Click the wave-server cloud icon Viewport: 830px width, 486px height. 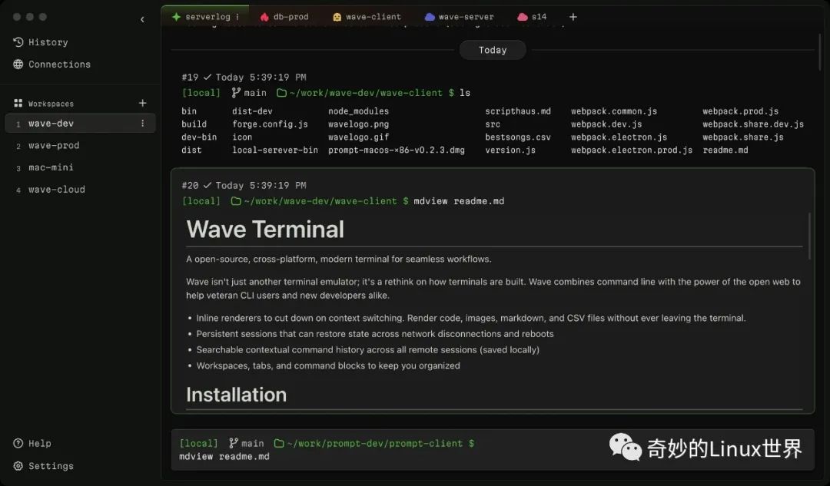[x=430, y=17]
